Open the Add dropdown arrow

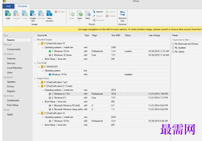[x=8, y=21]
